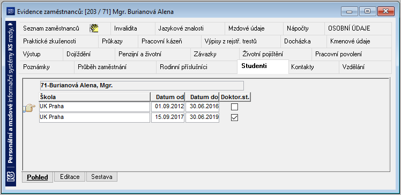The height and width of the screenshot is (195, 401).
Task: Open the Kontakty tab
Action: [314, 67]
